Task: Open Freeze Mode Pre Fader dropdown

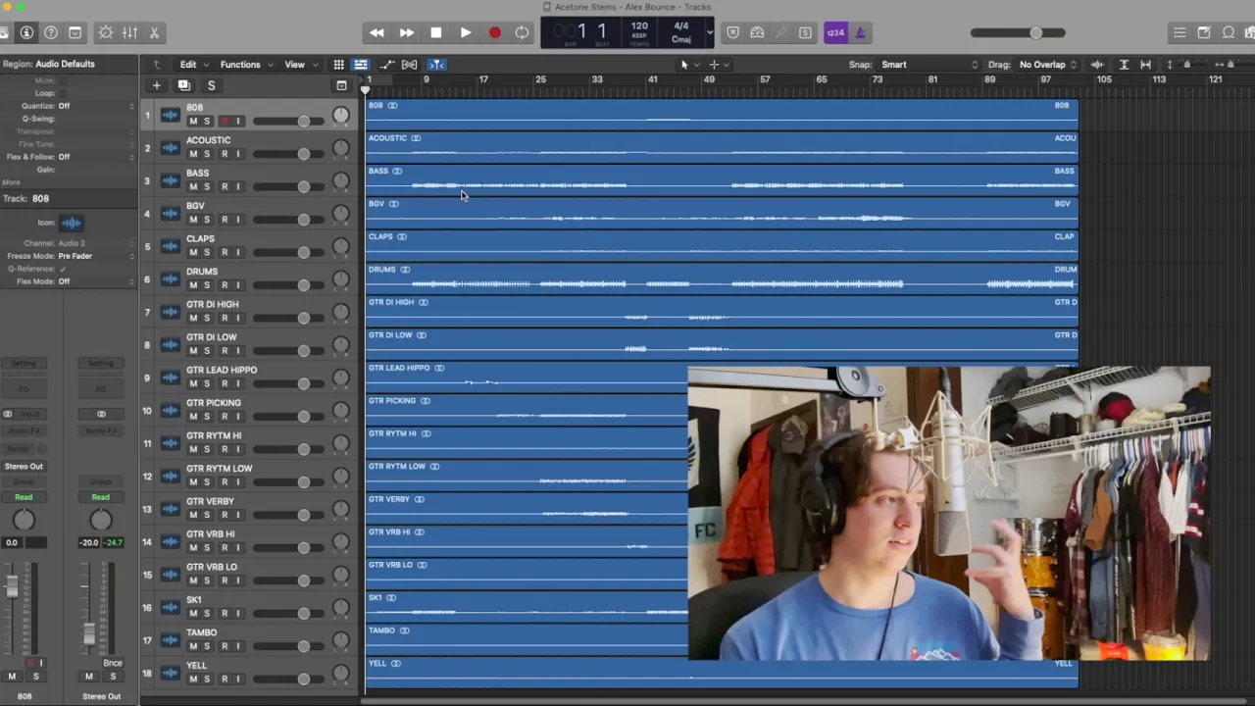Action: pos(96,256)
